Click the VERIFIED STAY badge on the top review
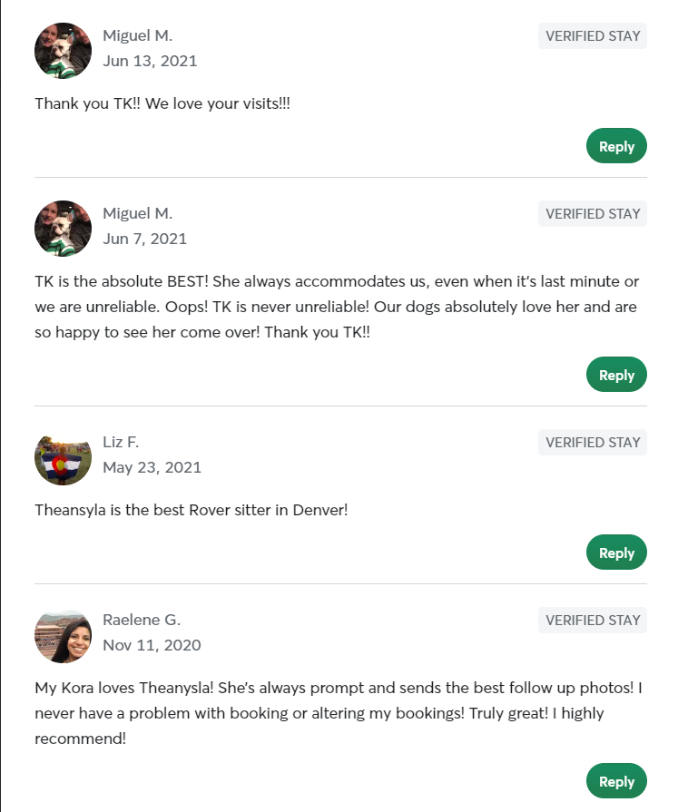678x812 pixels. pyautogui.click(x=592, y=35)
